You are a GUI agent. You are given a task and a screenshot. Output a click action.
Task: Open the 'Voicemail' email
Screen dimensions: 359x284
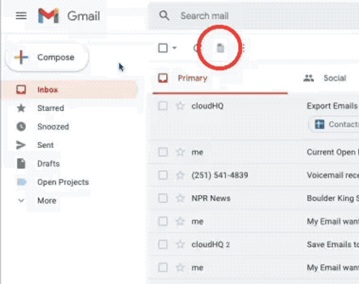[332, 175]
